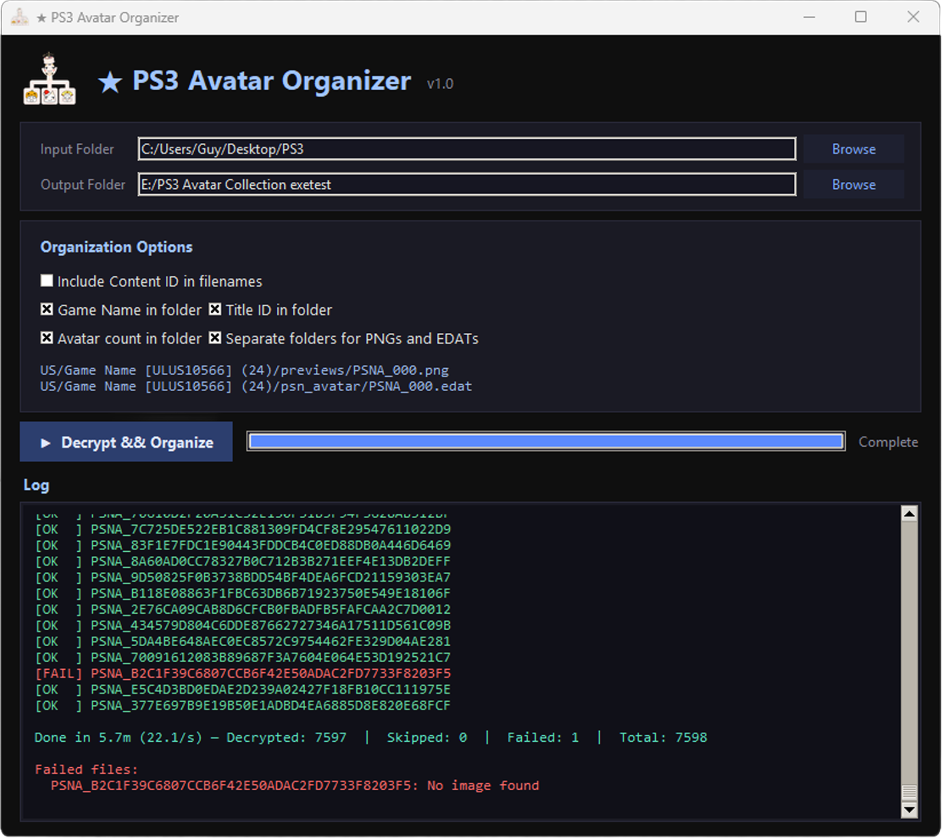Click the Input Folder path field
This screenshot has height=838, width=942.
467,149
